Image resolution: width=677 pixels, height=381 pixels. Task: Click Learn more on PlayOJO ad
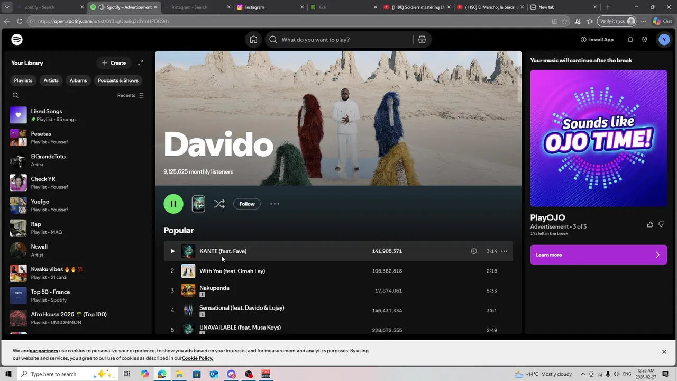point(599,255)
